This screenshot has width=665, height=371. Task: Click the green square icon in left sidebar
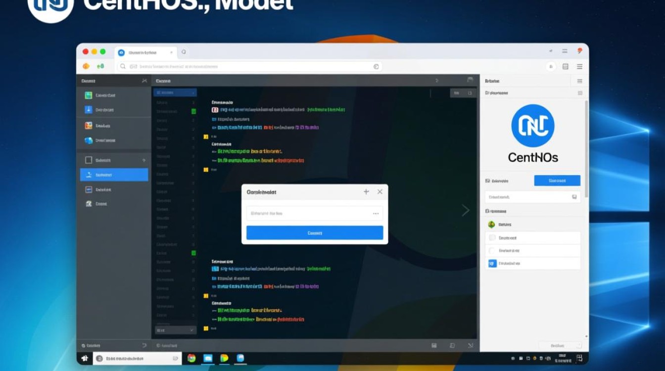coord(89,95)
